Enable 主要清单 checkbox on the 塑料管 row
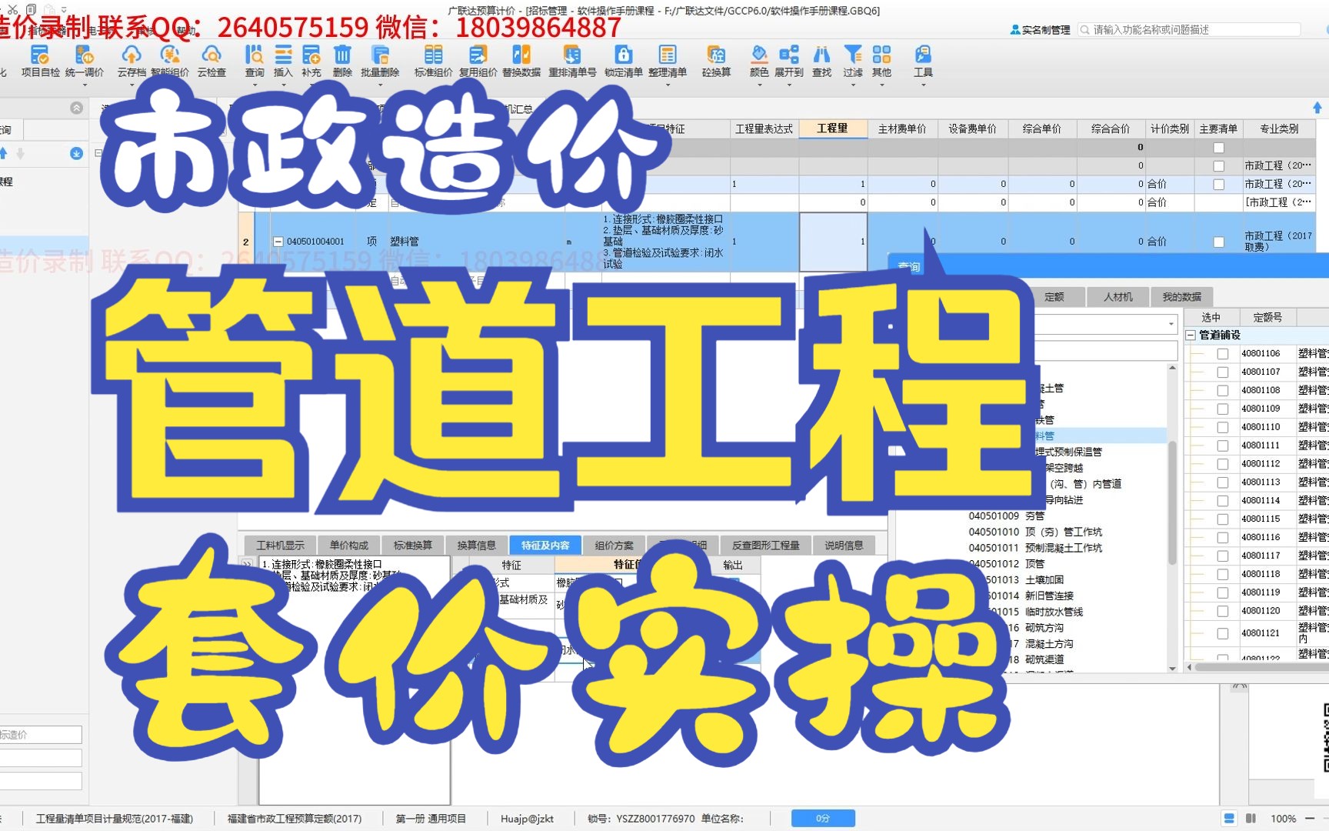Screen dimensions: 1329x831 (1217, 241)
